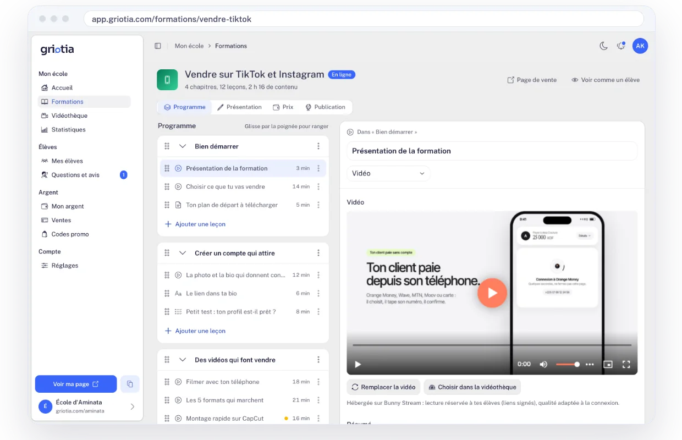Open Des vidéos qui font vendre options menu
Screen dimensions: 682x440
point(318,360)
